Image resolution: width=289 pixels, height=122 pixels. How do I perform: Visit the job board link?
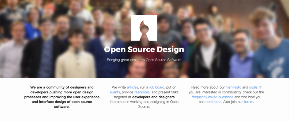(157, 87)
